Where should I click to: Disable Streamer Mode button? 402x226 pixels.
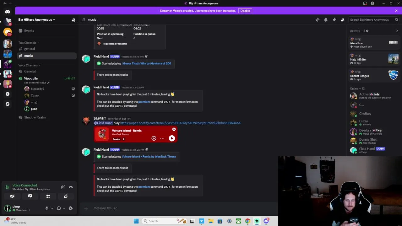245,11
